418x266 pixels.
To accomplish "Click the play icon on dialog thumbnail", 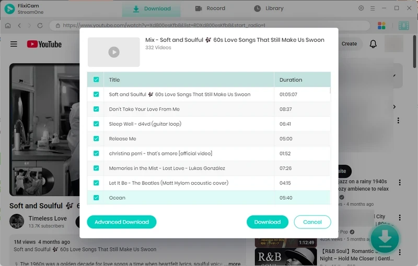I will pos(114,52).
